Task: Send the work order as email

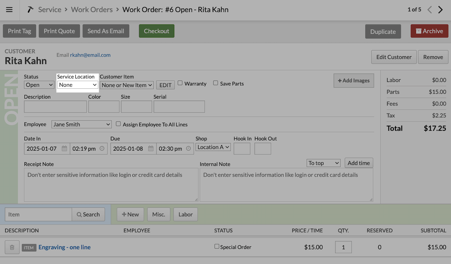Action: (x=106, y=31)
